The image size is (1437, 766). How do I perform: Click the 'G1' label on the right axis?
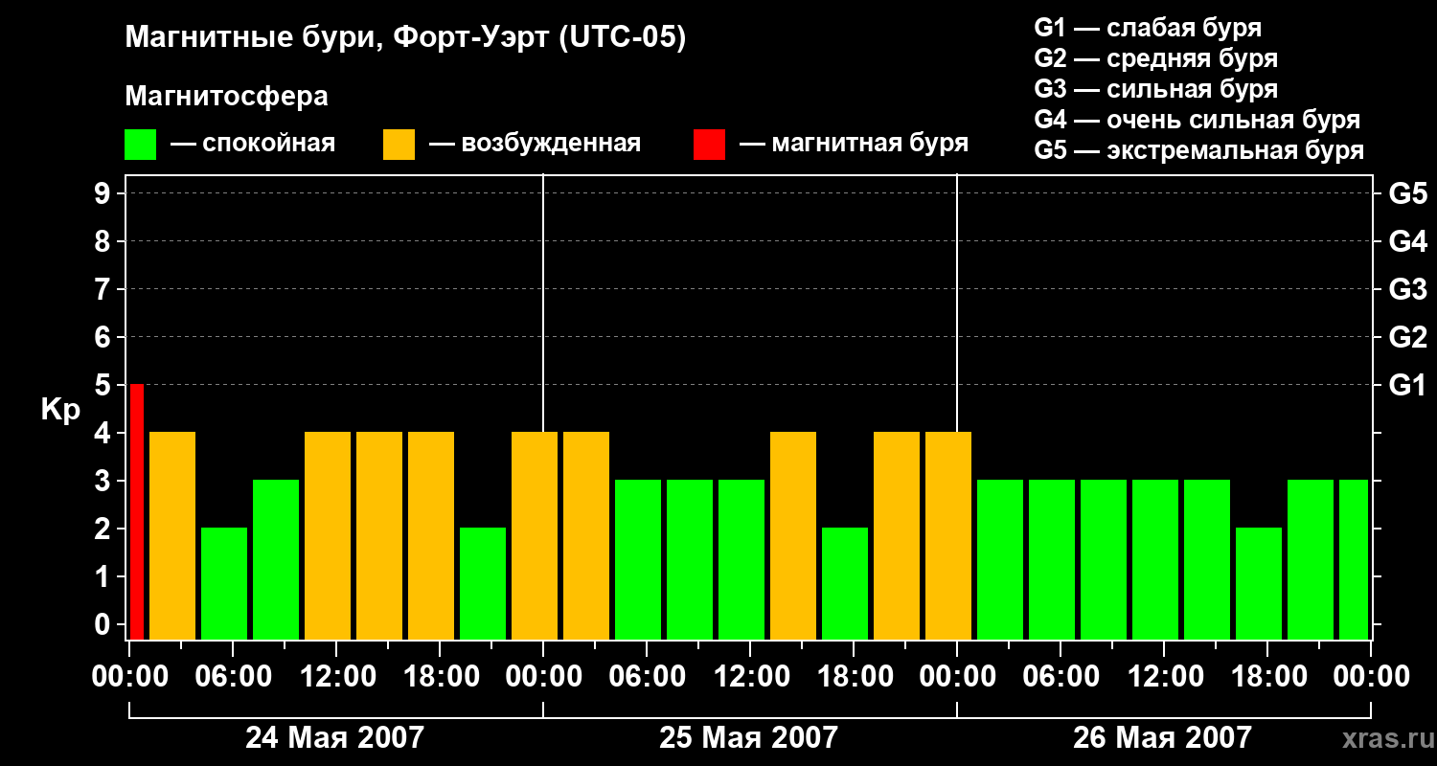tap(1408, 385)
